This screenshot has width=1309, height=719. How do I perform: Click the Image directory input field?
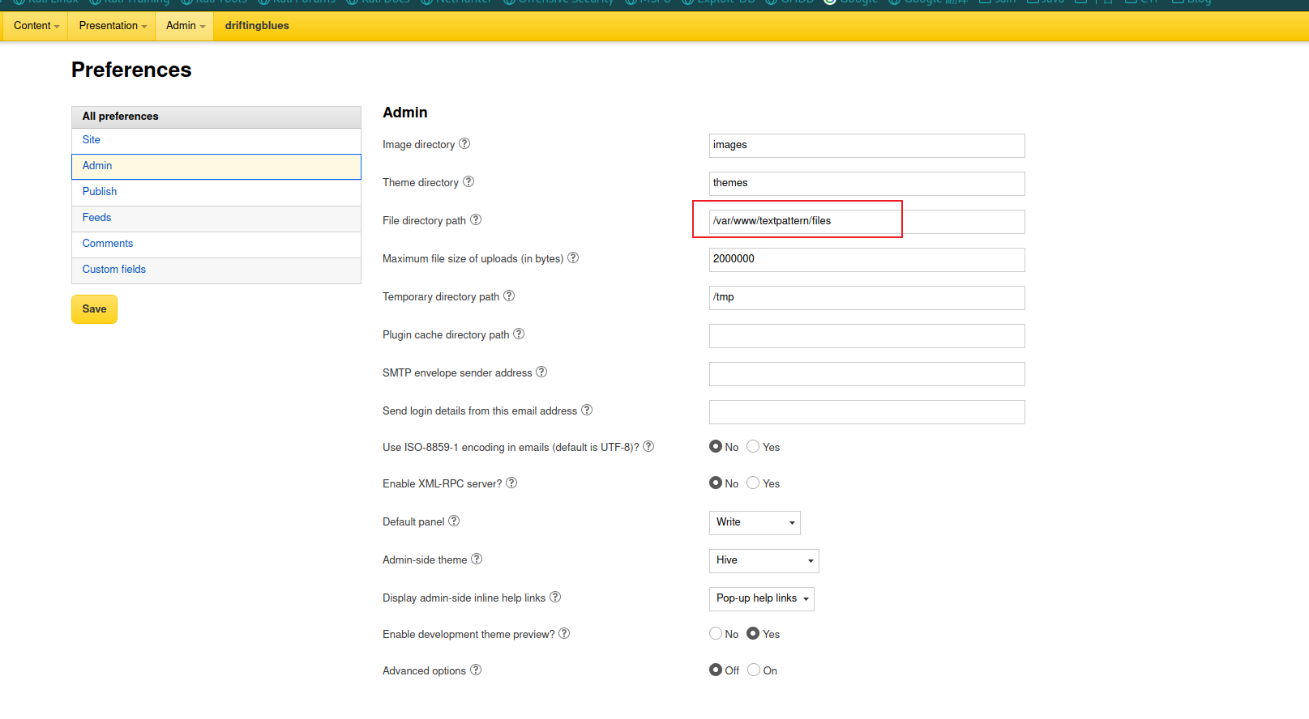(866, 146)
